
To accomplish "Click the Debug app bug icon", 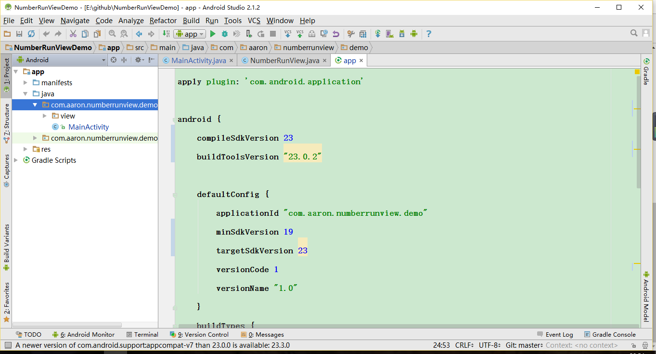I will click(x=225, y=34).
